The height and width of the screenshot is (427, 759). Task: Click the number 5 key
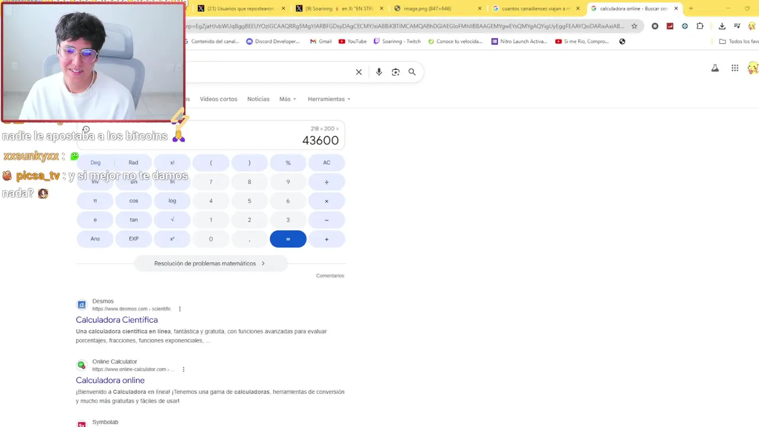click(x=250, y=201)
